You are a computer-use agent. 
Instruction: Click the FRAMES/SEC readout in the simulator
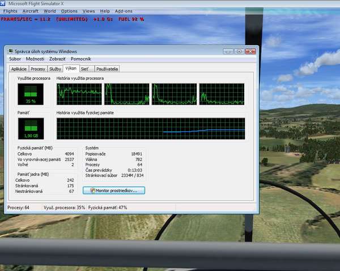[25, 19]
